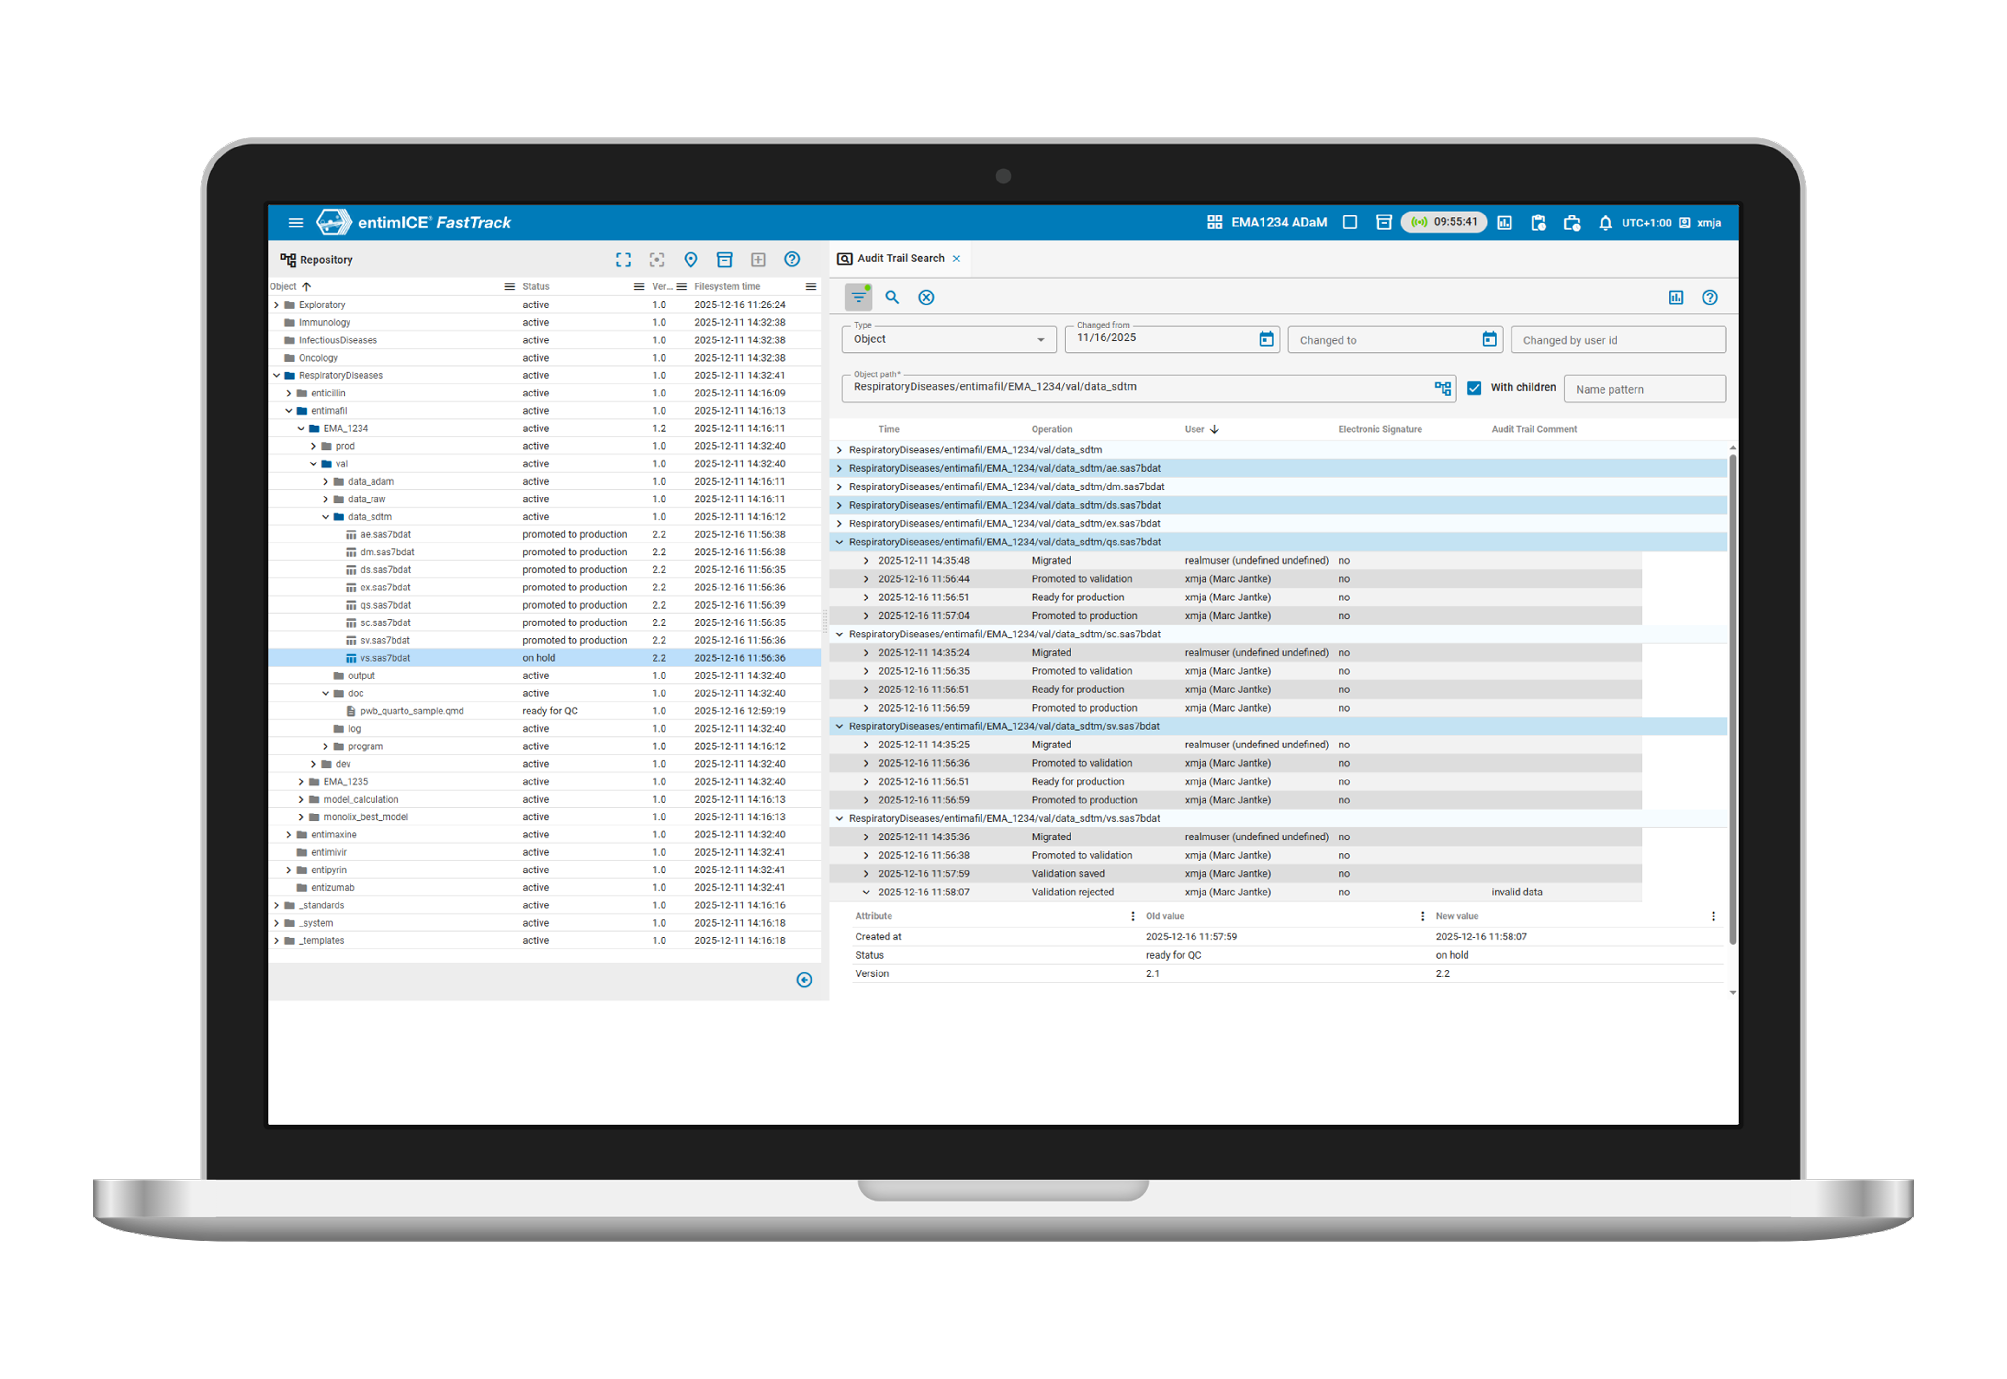This screenshot has height=1379, width=2007.
Task: Click the Repository fullscreen expand icon
Action: 623,259
